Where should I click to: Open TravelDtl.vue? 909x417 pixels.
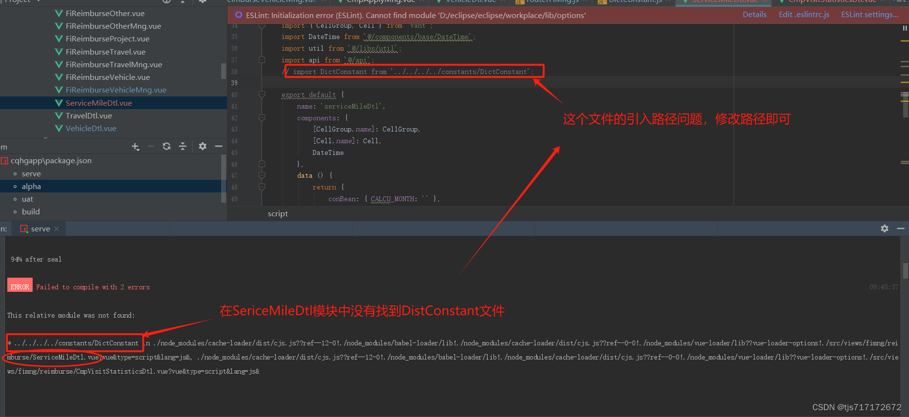89,115
